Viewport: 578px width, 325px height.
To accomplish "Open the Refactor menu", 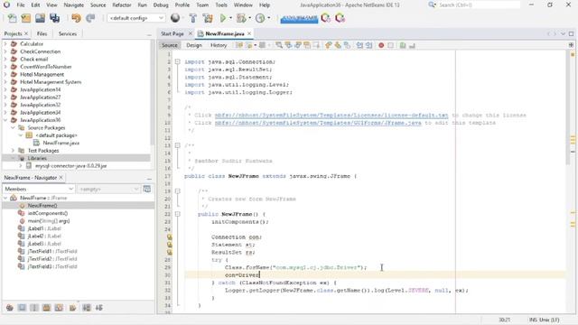I will 122,5.
